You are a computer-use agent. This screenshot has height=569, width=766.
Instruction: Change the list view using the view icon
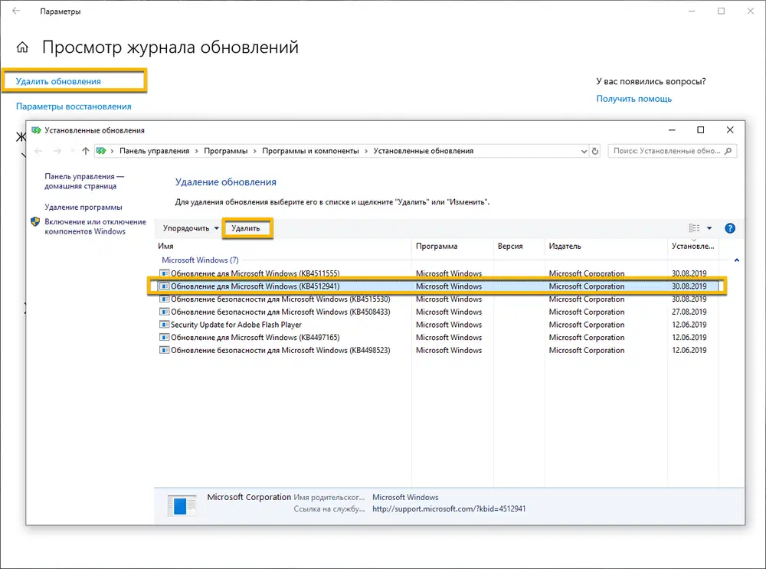pos(694,227)
